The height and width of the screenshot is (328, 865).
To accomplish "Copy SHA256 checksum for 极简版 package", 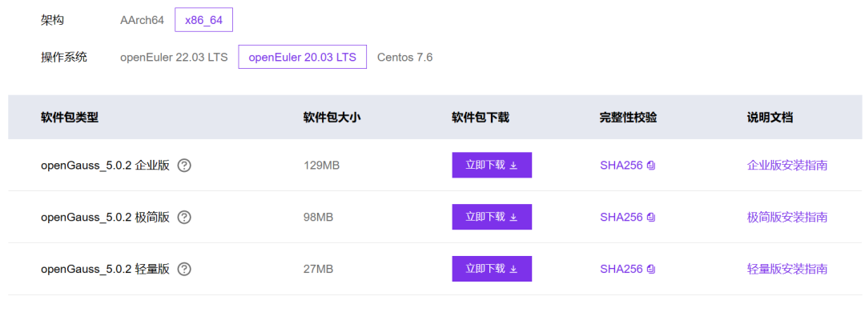I will [651, 218].
